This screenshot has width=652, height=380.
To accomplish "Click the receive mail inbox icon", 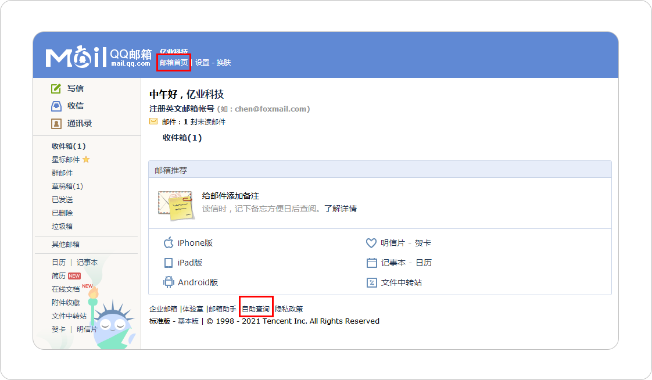I will tap(56, 106).
